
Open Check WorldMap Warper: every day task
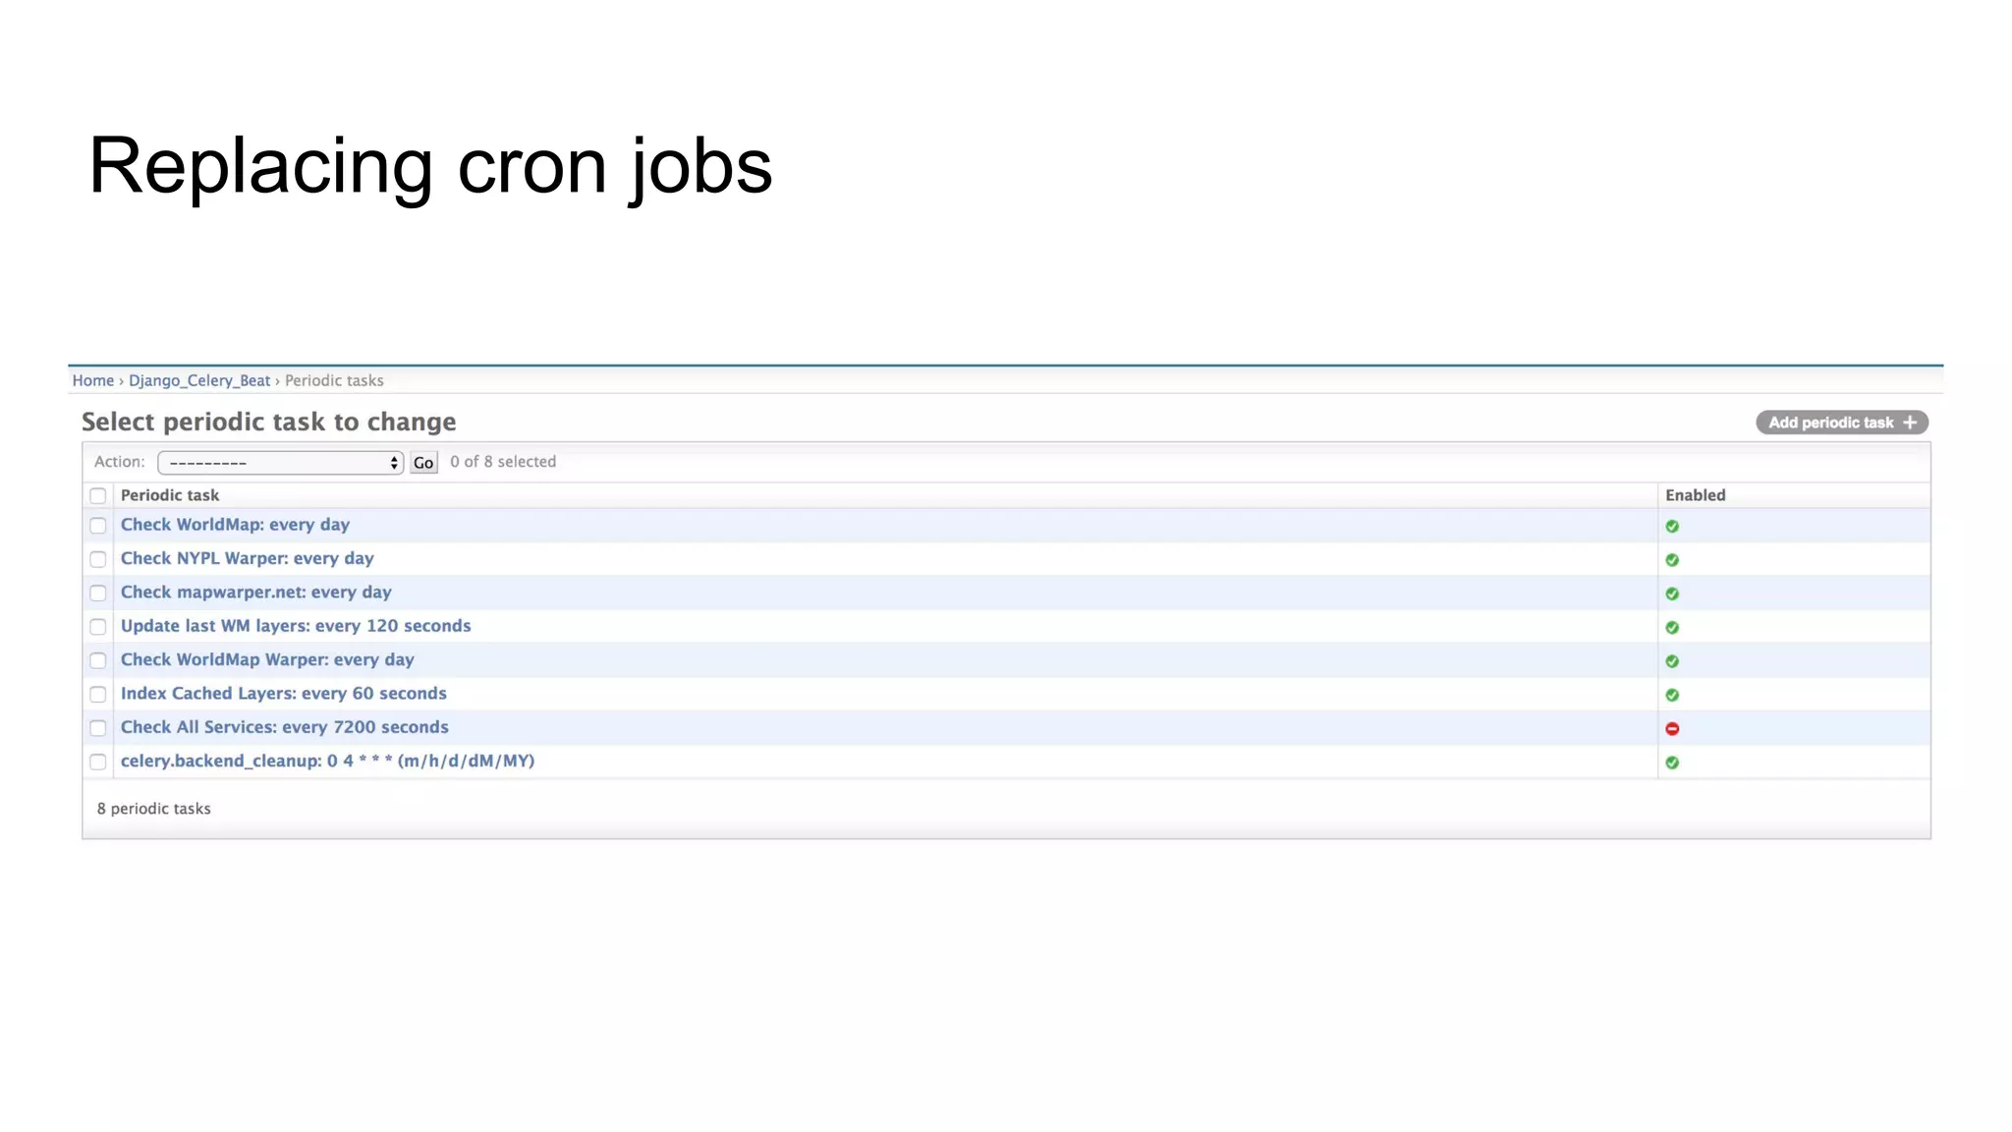[267, 659]
